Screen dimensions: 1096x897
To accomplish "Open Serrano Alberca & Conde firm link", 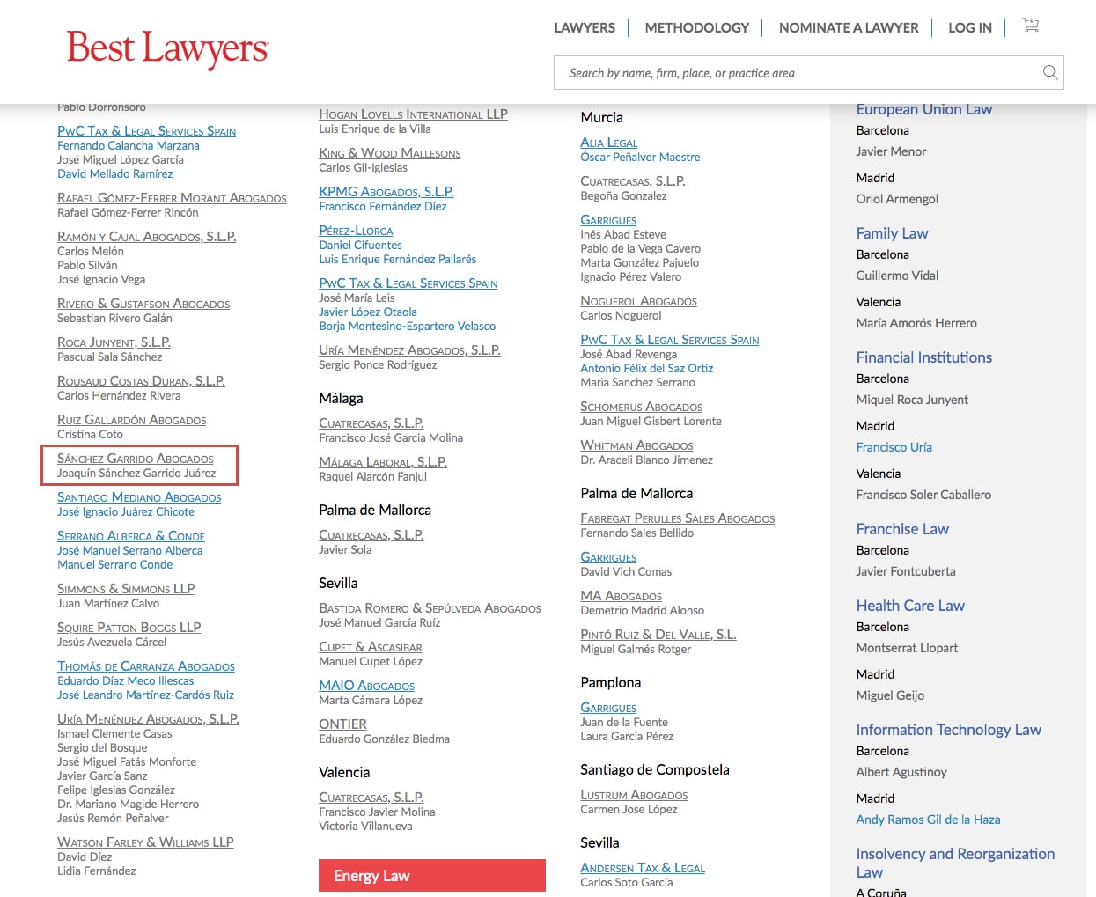I will point(131,536).
